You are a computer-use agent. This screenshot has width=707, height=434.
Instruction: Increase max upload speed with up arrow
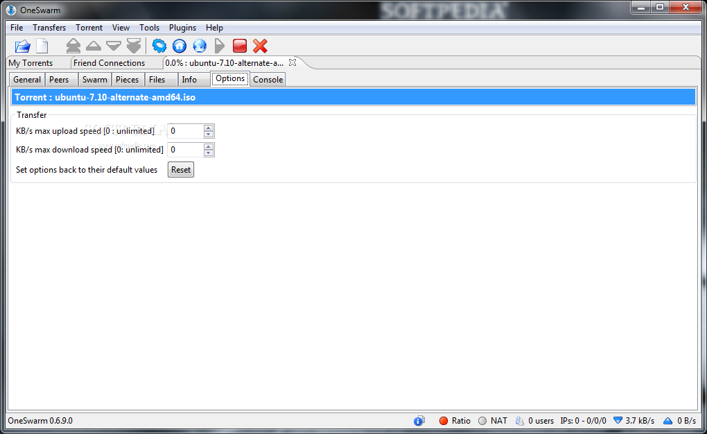(209, 128)
